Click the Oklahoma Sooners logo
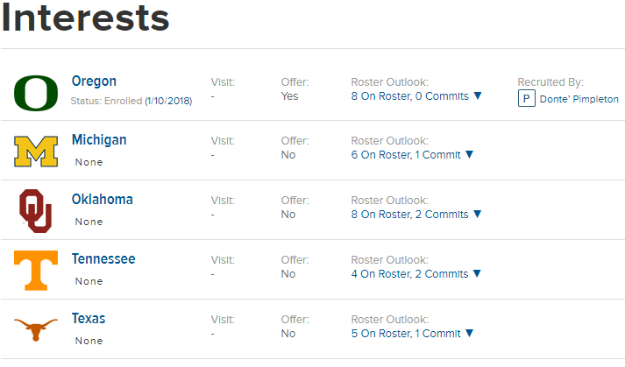The width and height of the screenshot is (625, 367). point(35,210)
